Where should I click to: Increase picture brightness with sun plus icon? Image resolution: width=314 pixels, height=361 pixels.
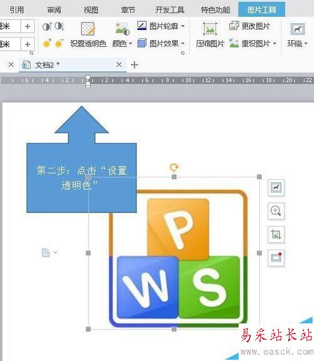point(47,43)
